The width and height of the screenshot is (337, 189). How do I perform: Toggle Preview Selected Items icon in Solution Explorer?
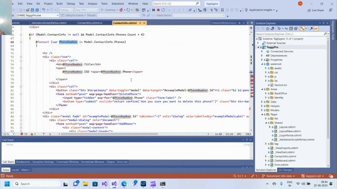point(316,28)
